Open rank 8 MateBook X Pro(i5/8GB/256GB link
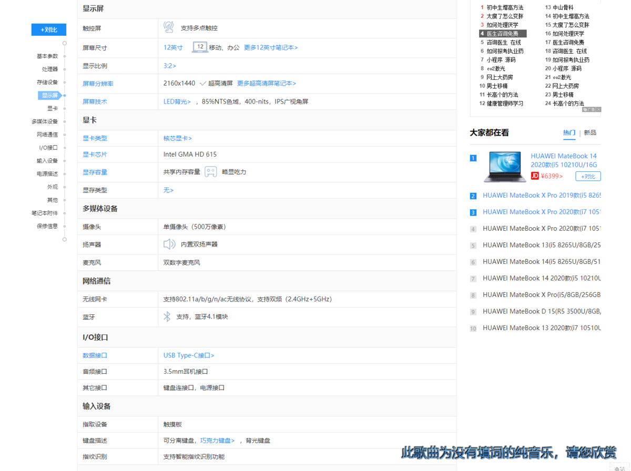The width and height of the screenshot is (631, 471). click(x=542, y=295)
